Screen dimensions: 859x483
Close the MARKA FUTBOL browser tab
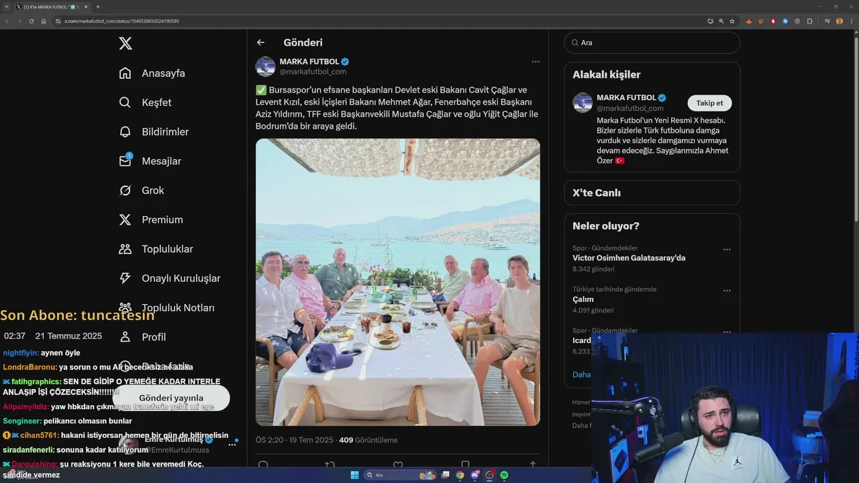(x=85, y=7)
